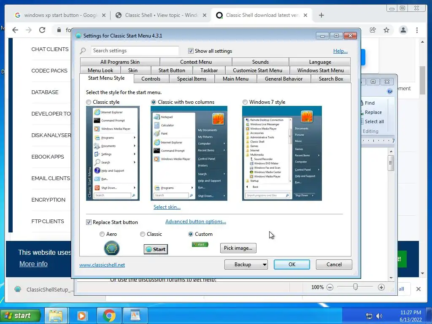The image size is (432, 324).
Task: Open the Context Menu tab
Action: tap(196, 62)
